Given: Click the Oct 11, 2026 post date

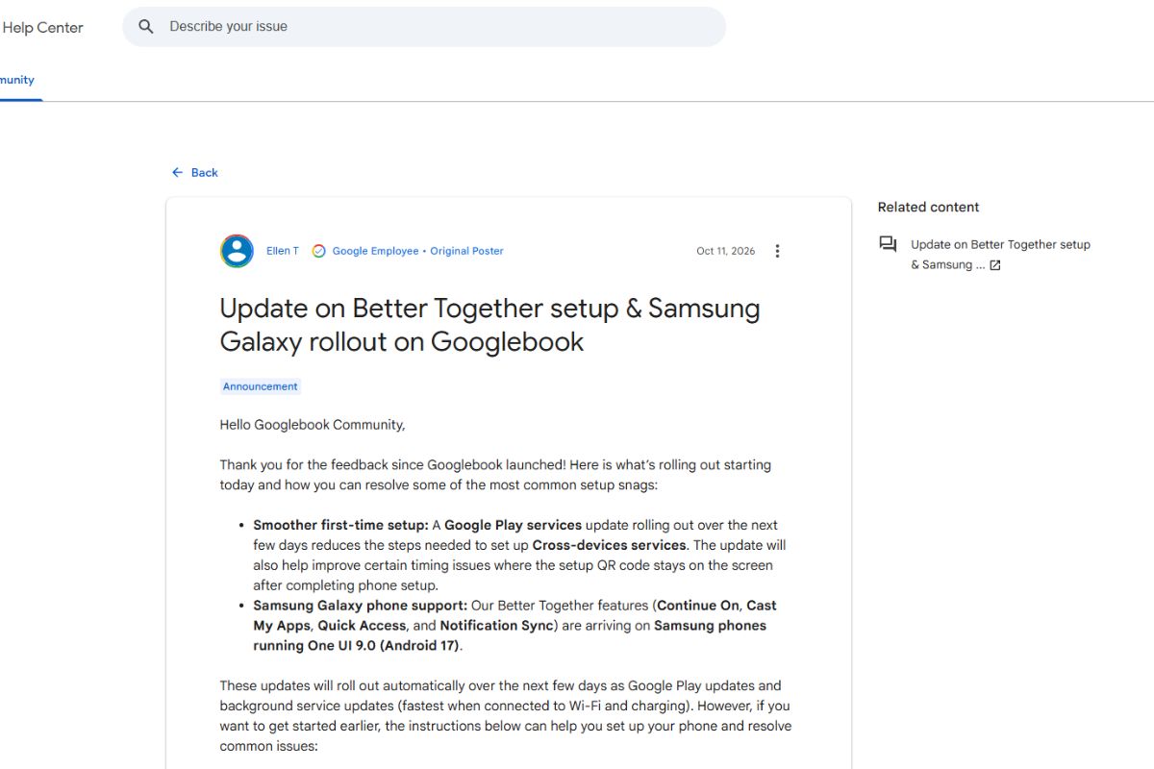Looking at the screenshot, I should click(726, 251).
